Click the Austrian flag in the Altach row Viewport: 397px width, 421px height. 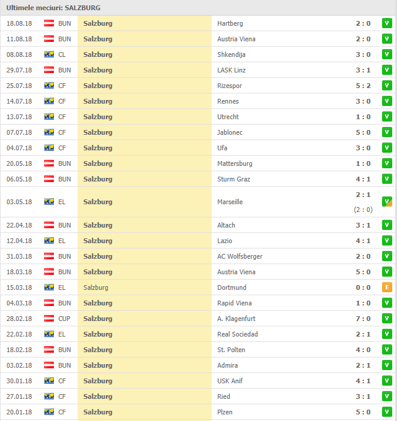click(49, 225)
